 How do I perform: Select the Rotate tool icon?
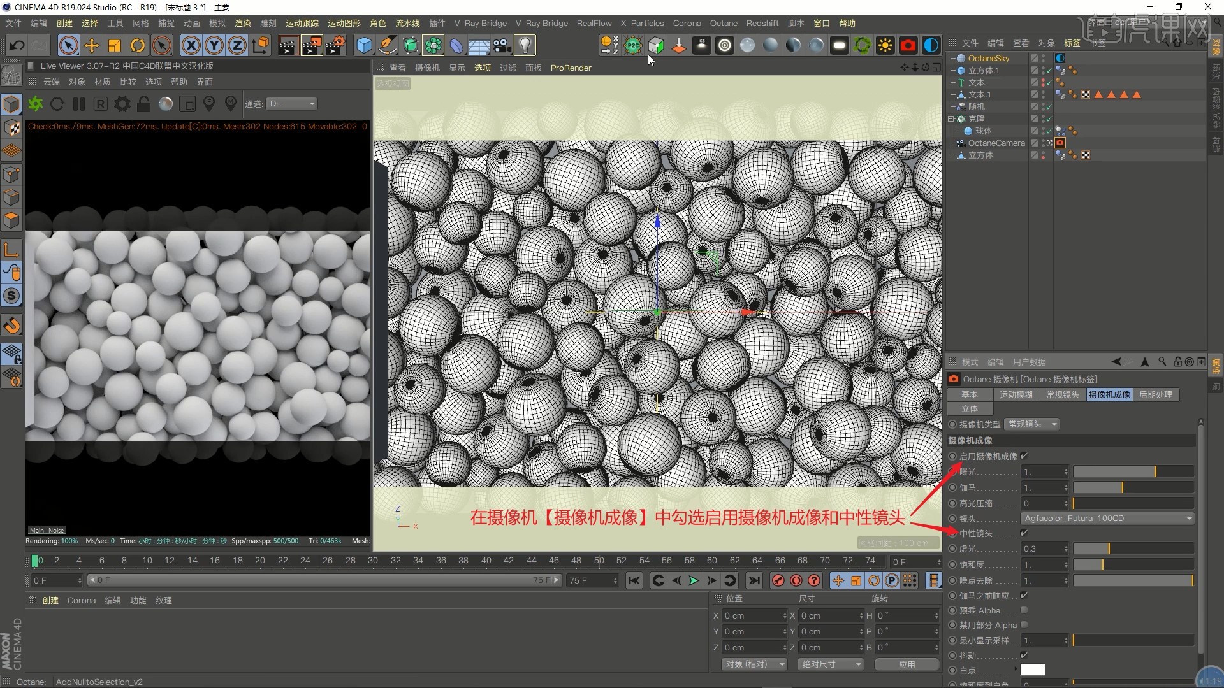click(x=138, y=45)
